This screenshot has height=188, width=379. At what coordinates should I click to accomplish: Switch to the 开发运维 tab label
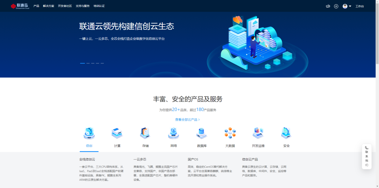tap(258, 146)
